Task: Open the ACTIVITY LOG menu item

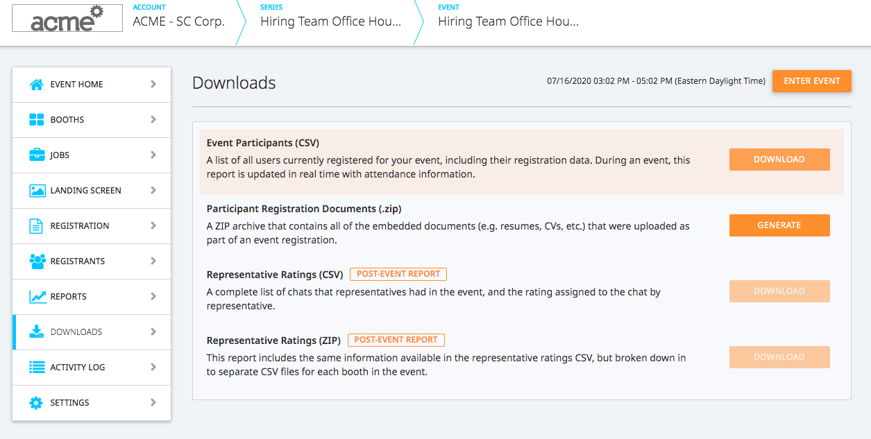Action: 92,368
